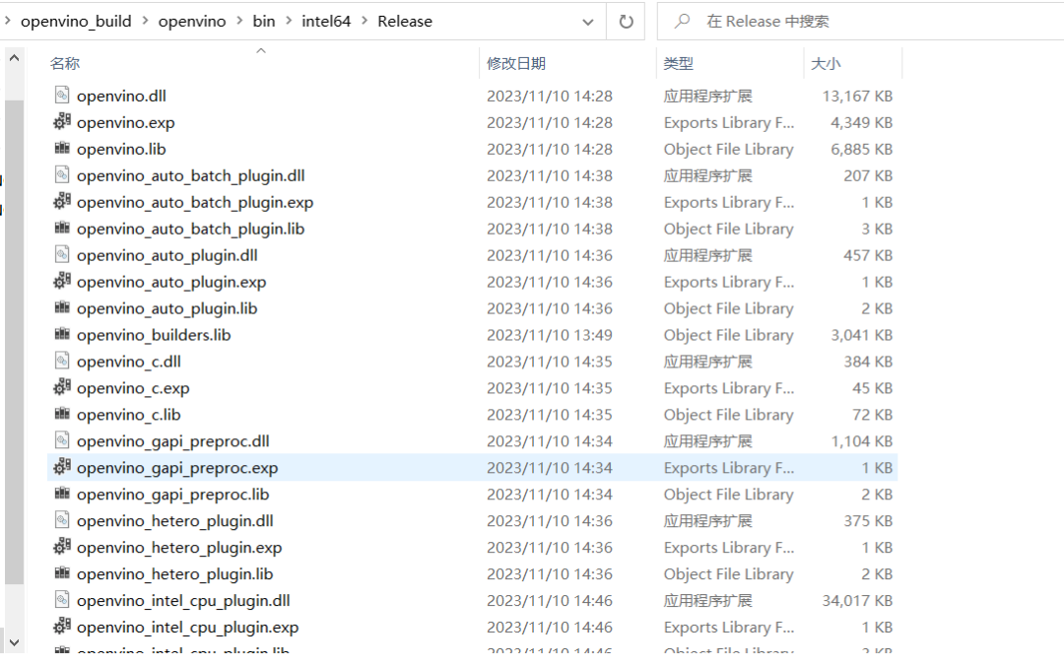
Task: Refresh the Release folder view
Action: pos(626,22)
